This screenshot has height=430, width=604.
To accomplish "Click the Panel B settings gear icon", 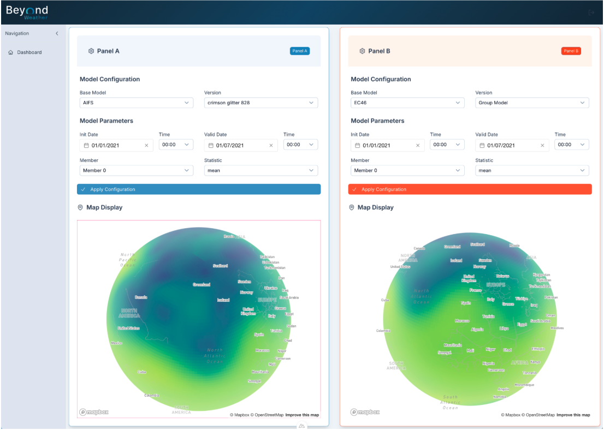I will 363,51.
